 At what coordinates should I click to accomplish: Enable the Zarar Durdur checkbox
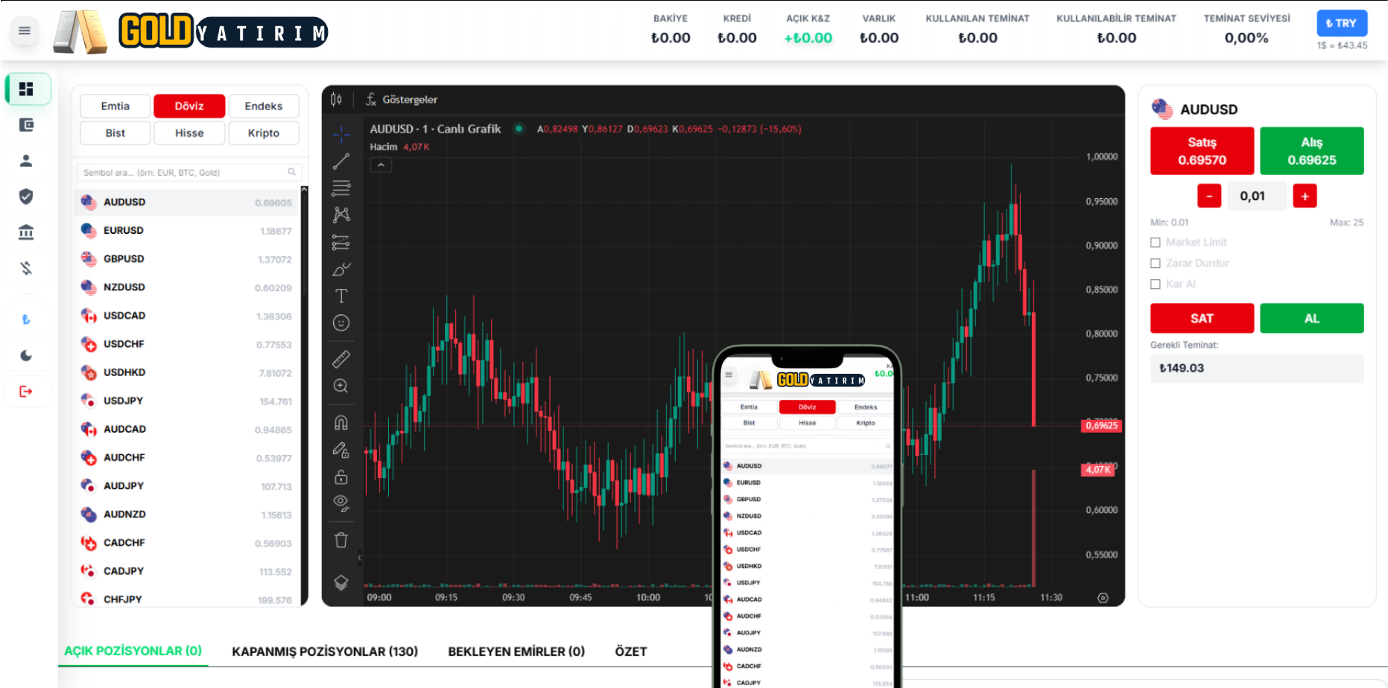[x=1156, y=264]
